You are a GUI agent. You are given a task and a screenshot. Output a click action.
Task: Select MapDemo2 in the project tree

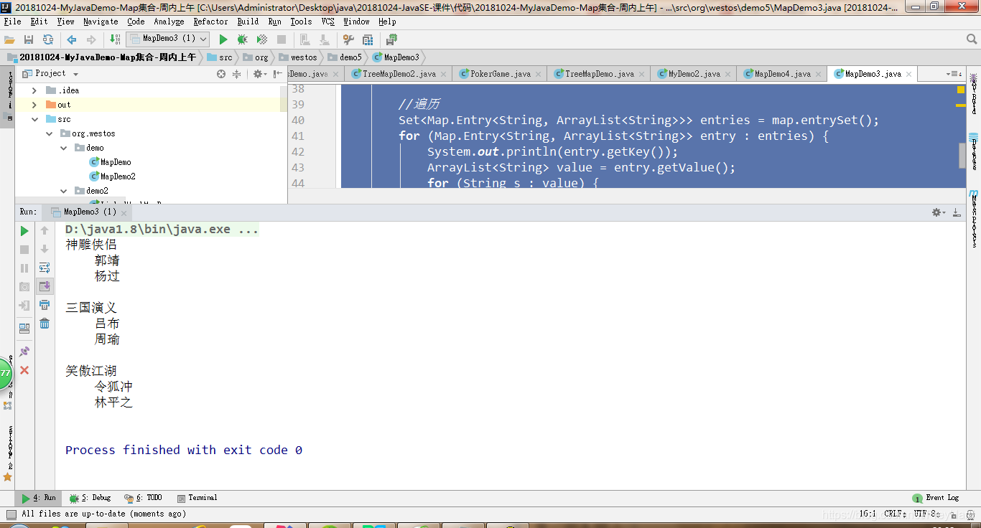(118, 176)
